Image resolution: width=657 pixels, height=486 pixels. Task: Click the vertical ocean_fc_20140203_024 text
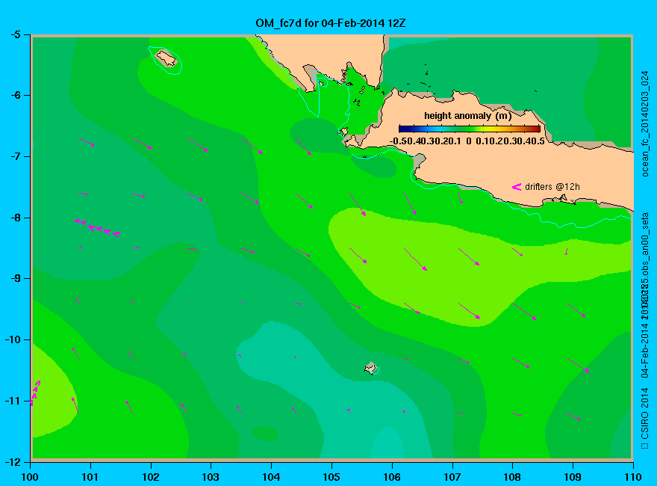click(x=645, y=124)
